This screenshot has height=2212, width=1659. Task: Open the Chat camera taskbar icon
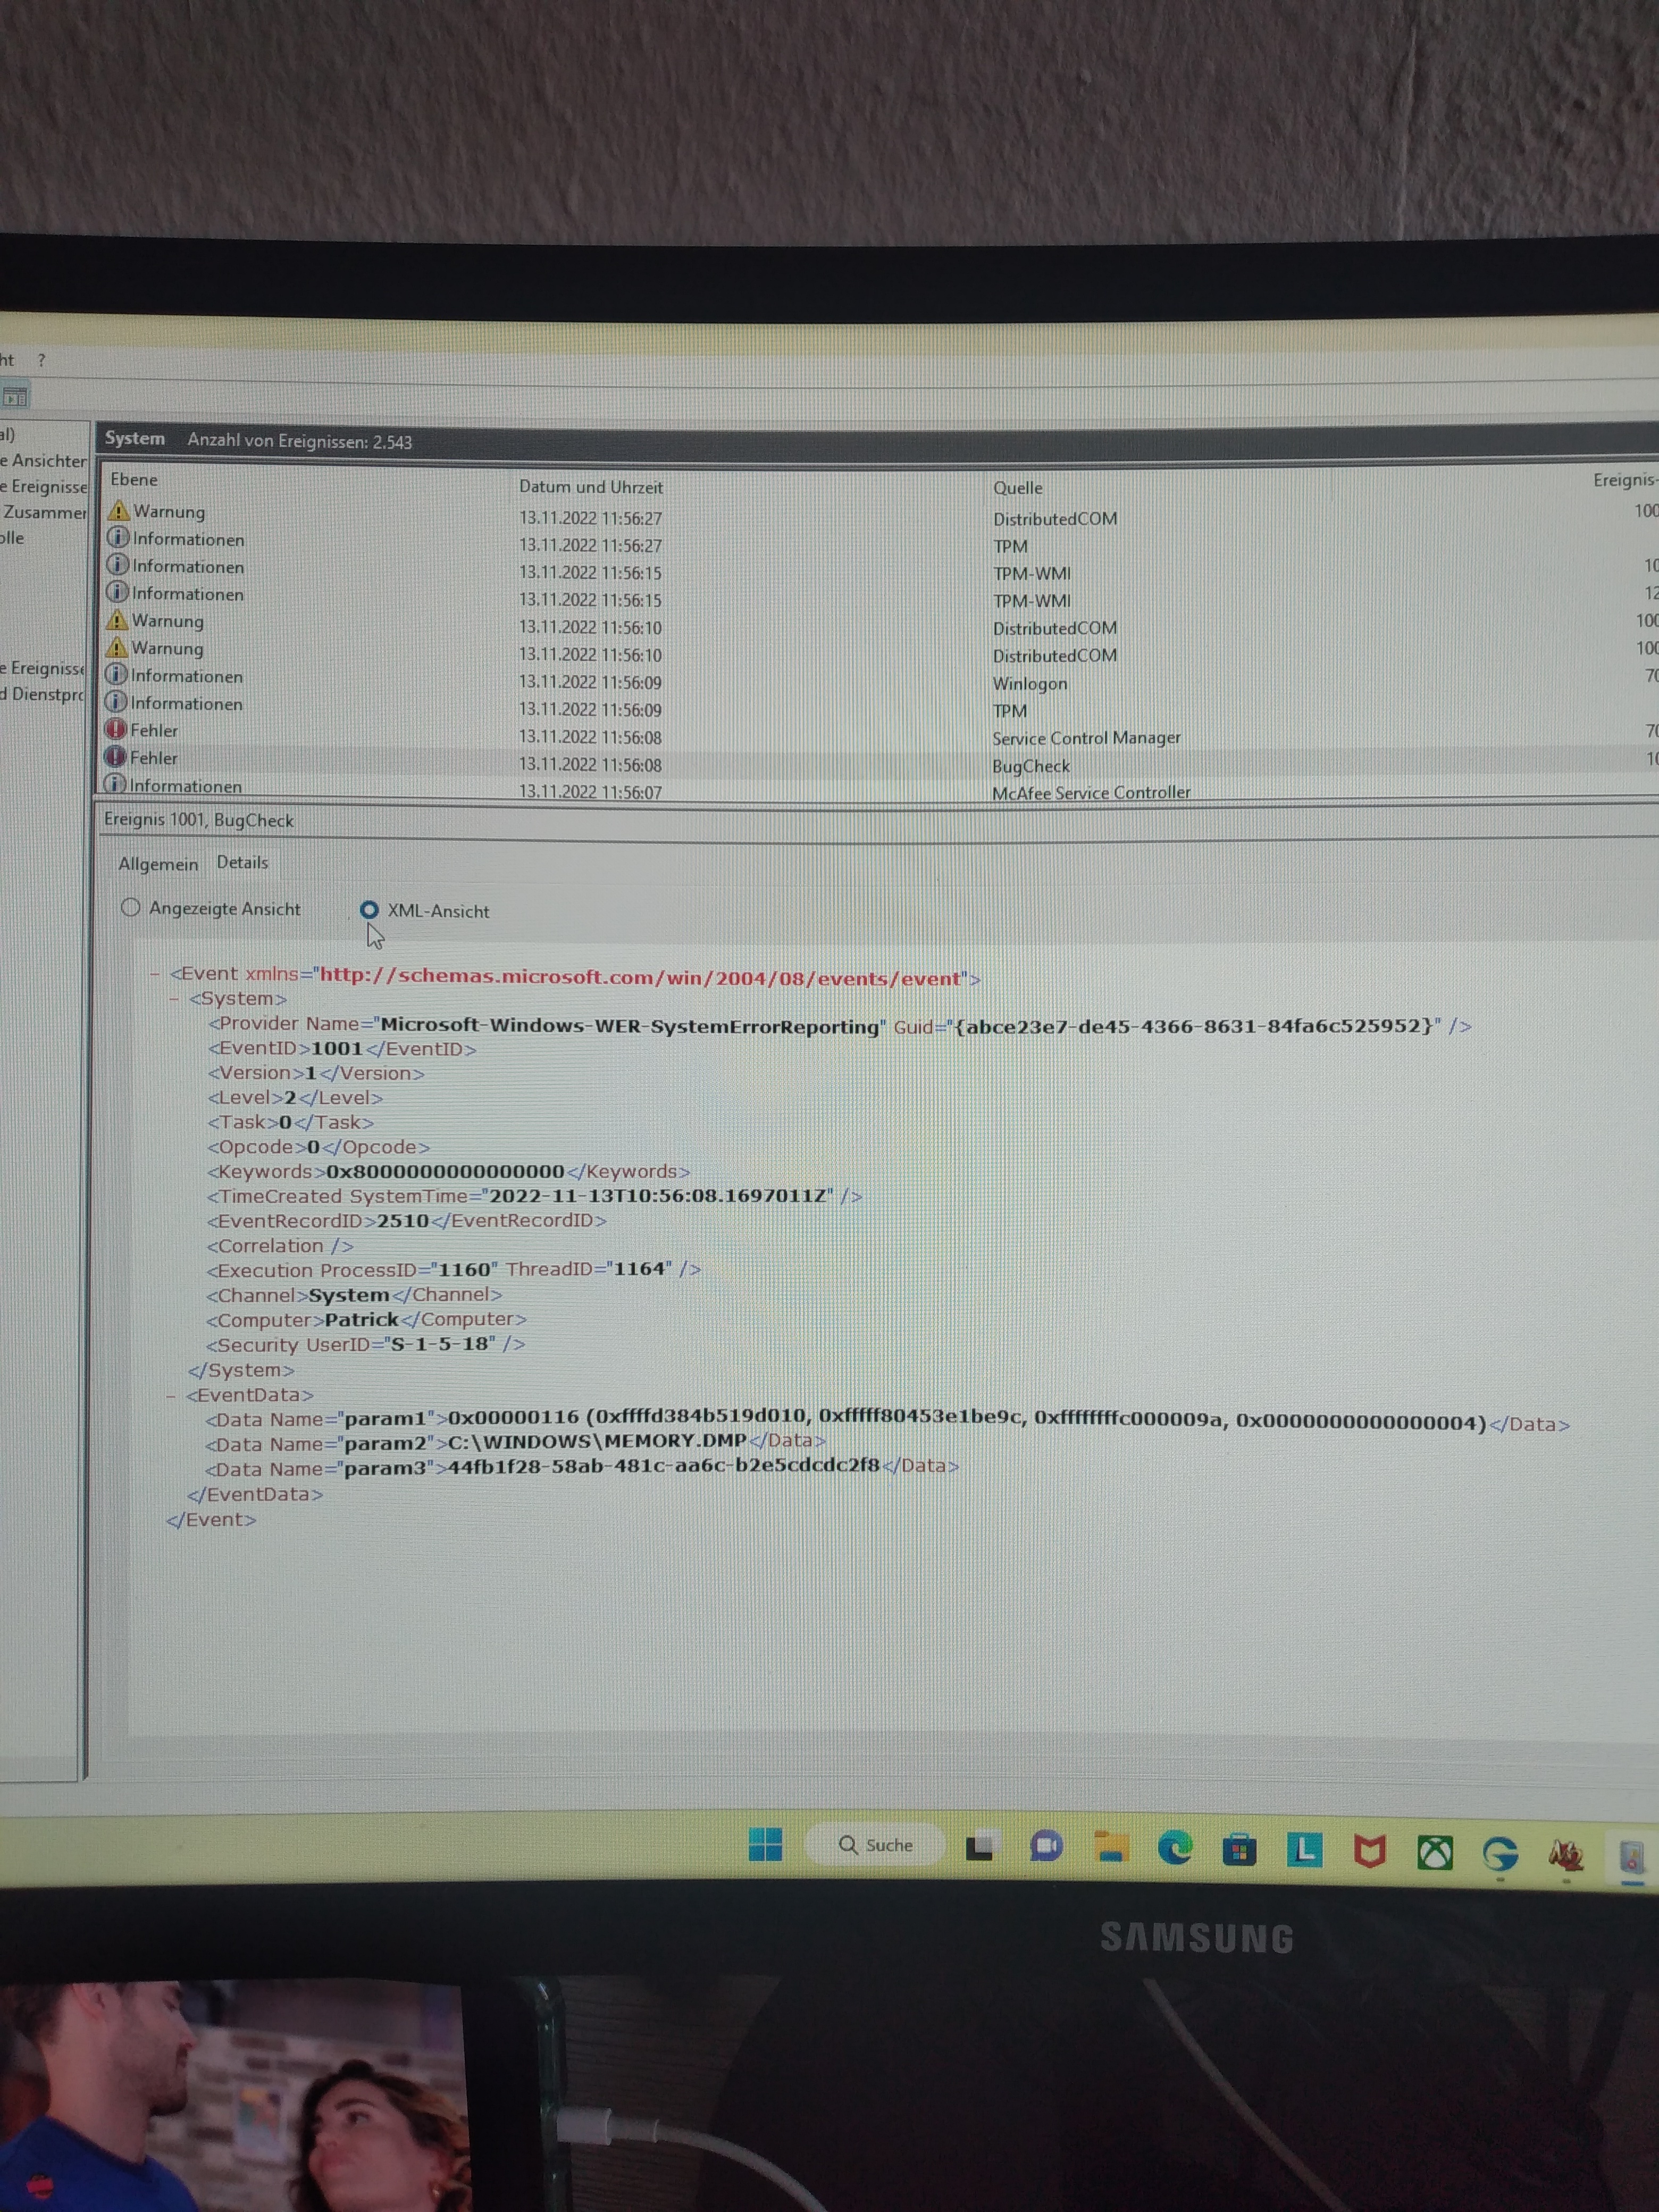click(x=1046, y=1846)
